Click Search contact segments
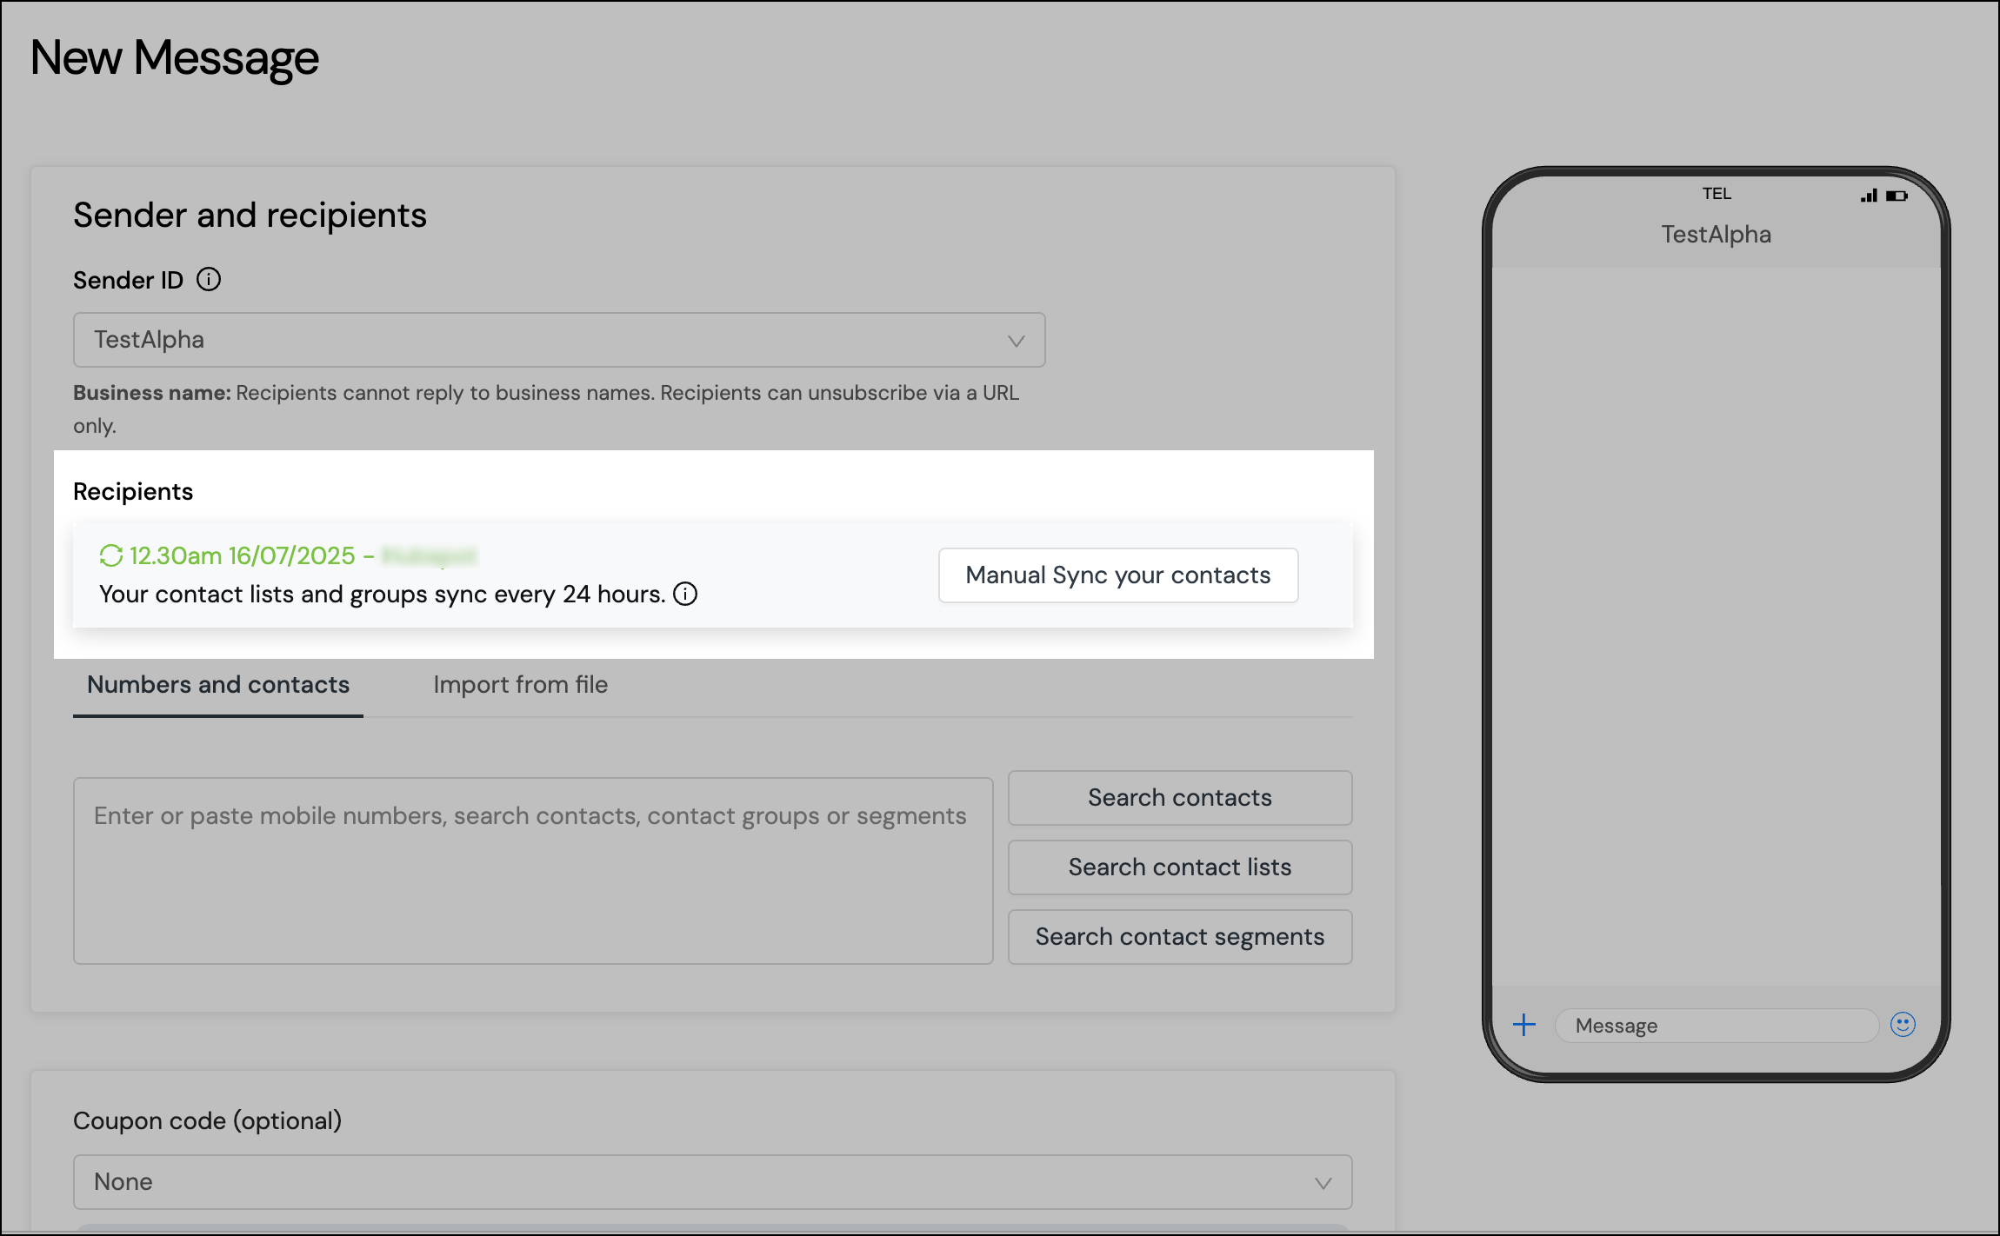This screenshot has width=2000, height=1236. [1179, 936]
